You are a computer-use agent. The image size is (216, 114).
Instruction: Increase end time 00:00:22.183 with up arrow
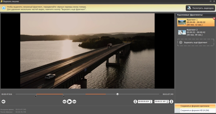[167, 101]
